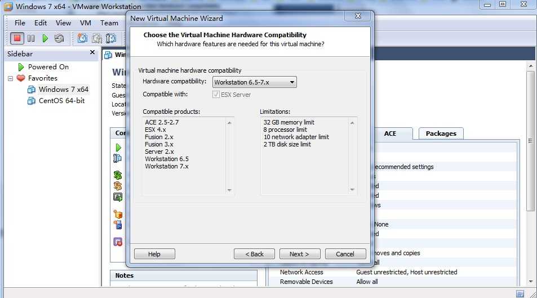Image resolution: width=537 pixels, height=298 pixels.
Task: Click main window scrollbar down arrow
Action: coord(531,282)
